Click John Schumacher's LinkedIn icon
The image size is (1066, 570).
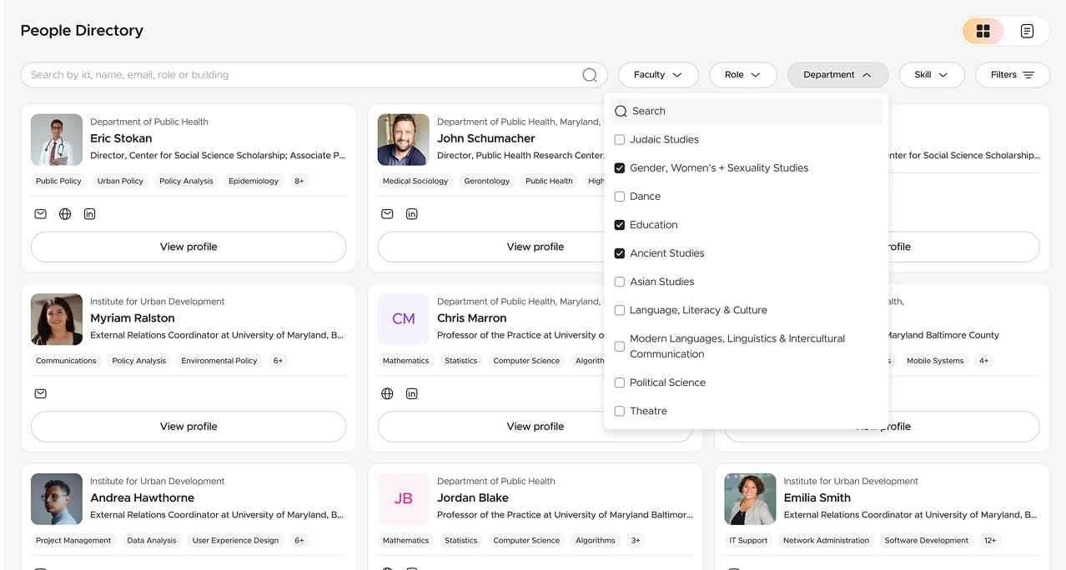pyautogui.click(x=412, y=214)
